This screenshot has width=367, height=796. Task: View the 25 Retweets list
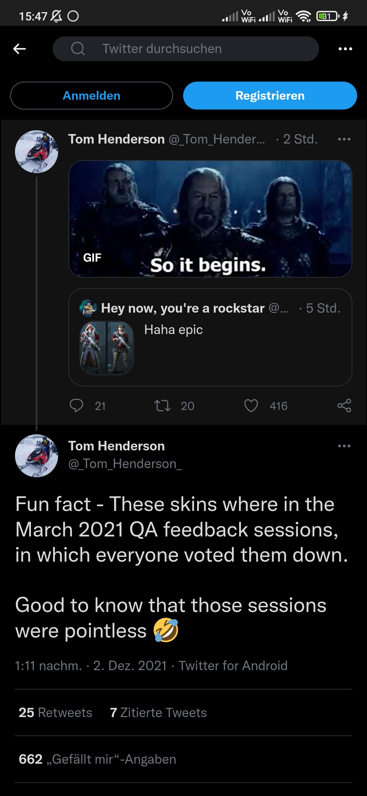click(x=55, y=713)
